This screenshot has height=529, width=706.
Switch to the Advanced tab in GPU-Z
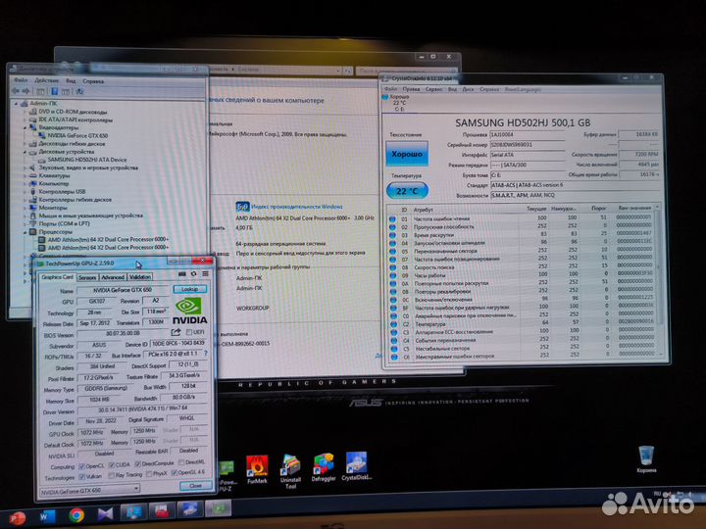pos(112,277)
